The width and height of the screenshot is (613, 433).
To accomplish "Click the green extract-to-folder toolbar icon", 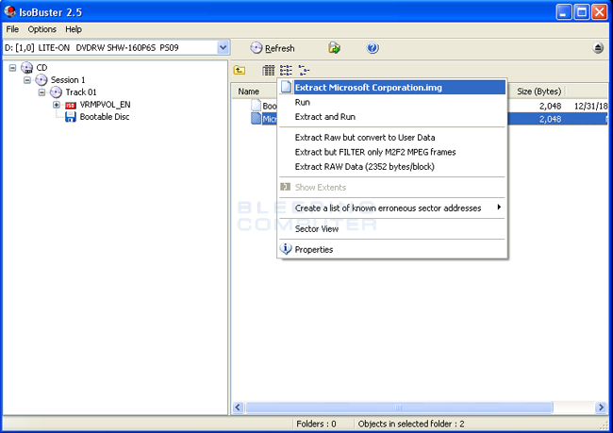I will [334, 48].
